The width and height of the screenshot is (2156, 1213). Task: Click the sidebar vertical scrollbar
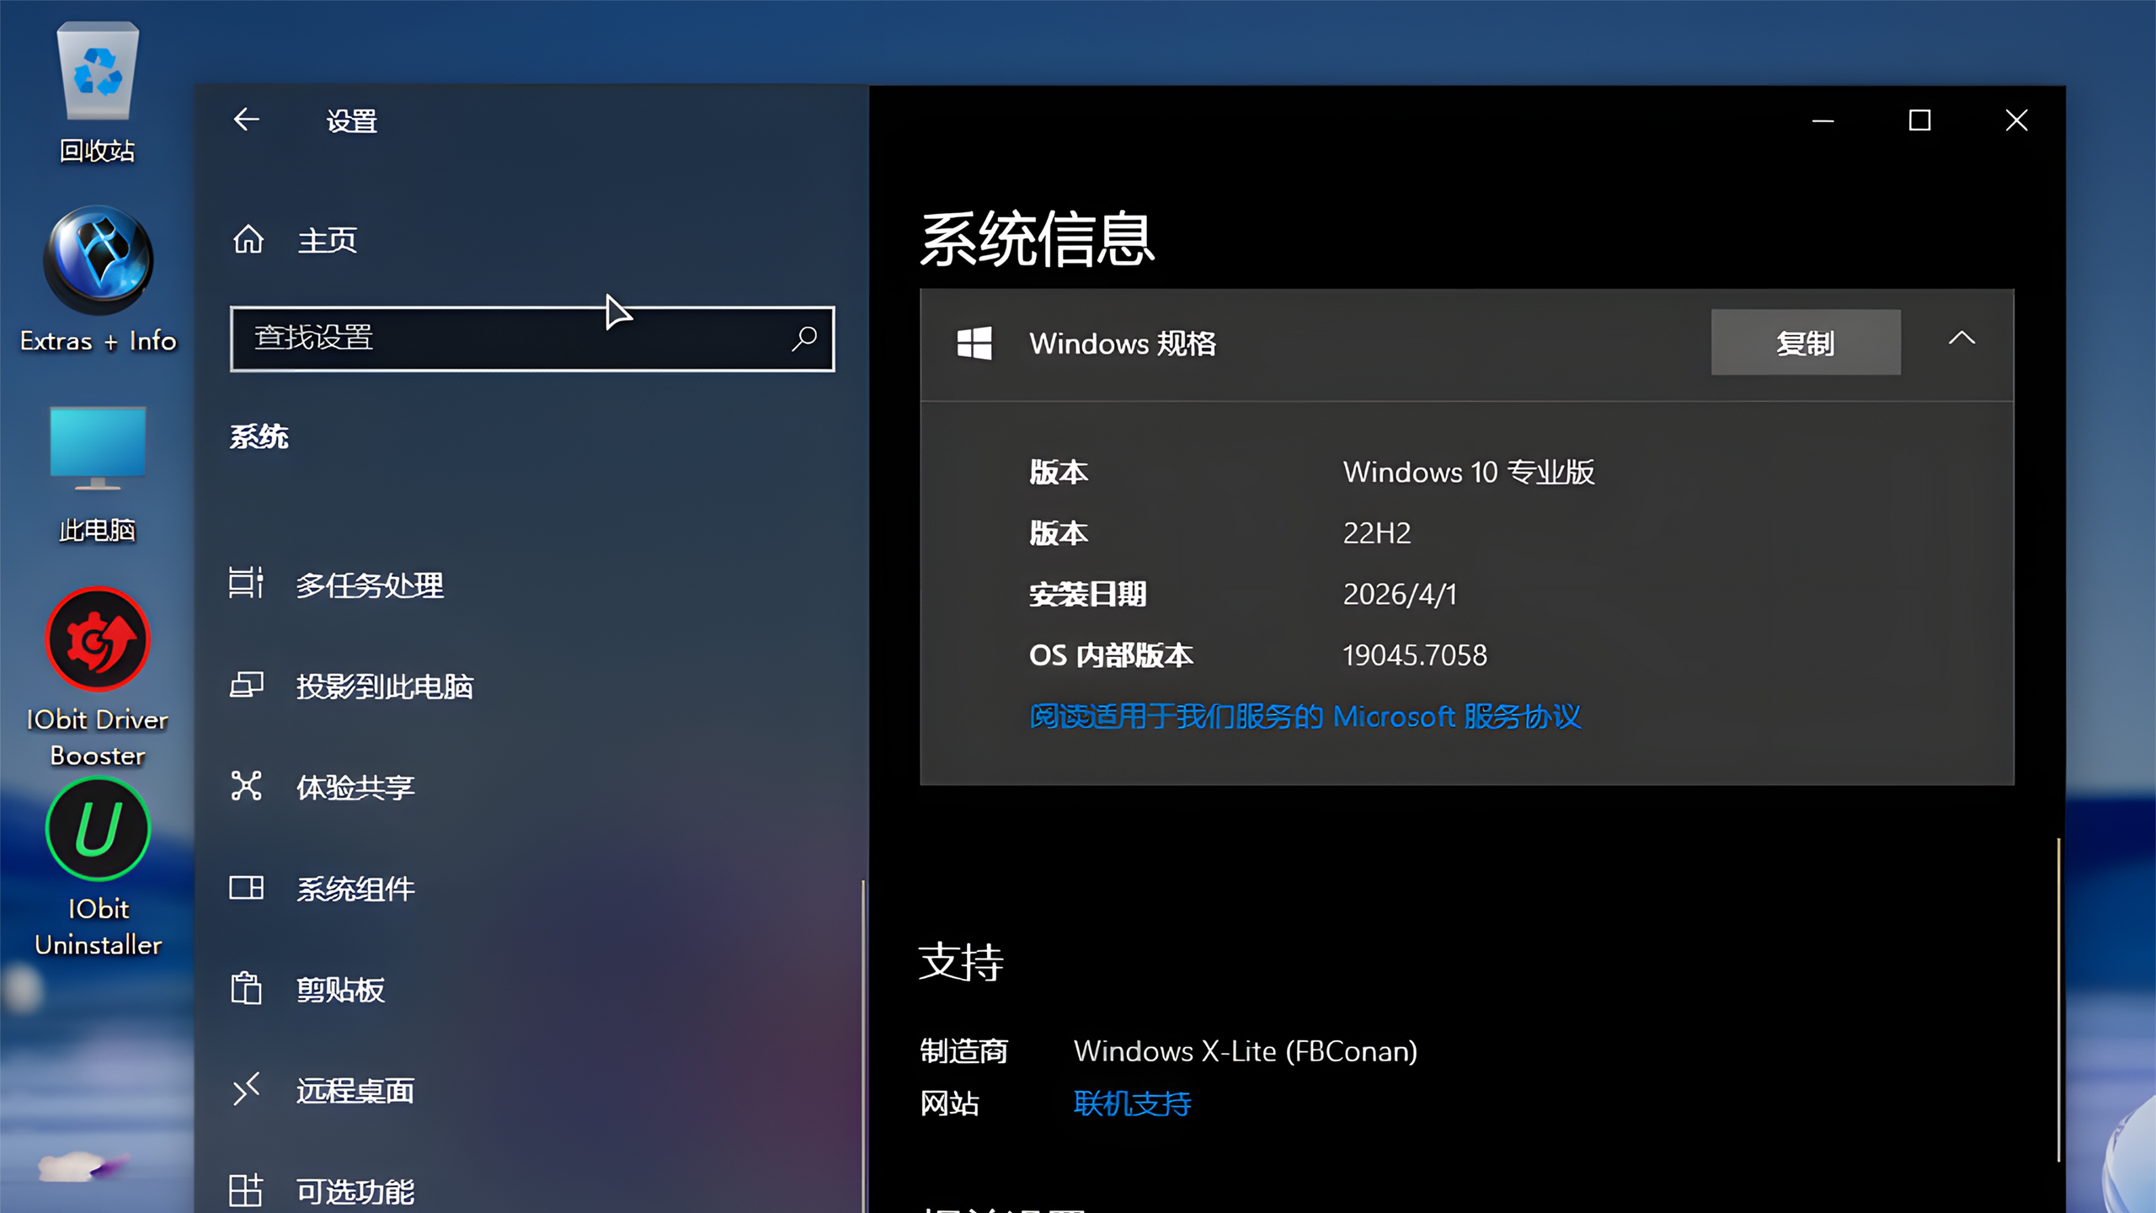tap(863, 1046)
